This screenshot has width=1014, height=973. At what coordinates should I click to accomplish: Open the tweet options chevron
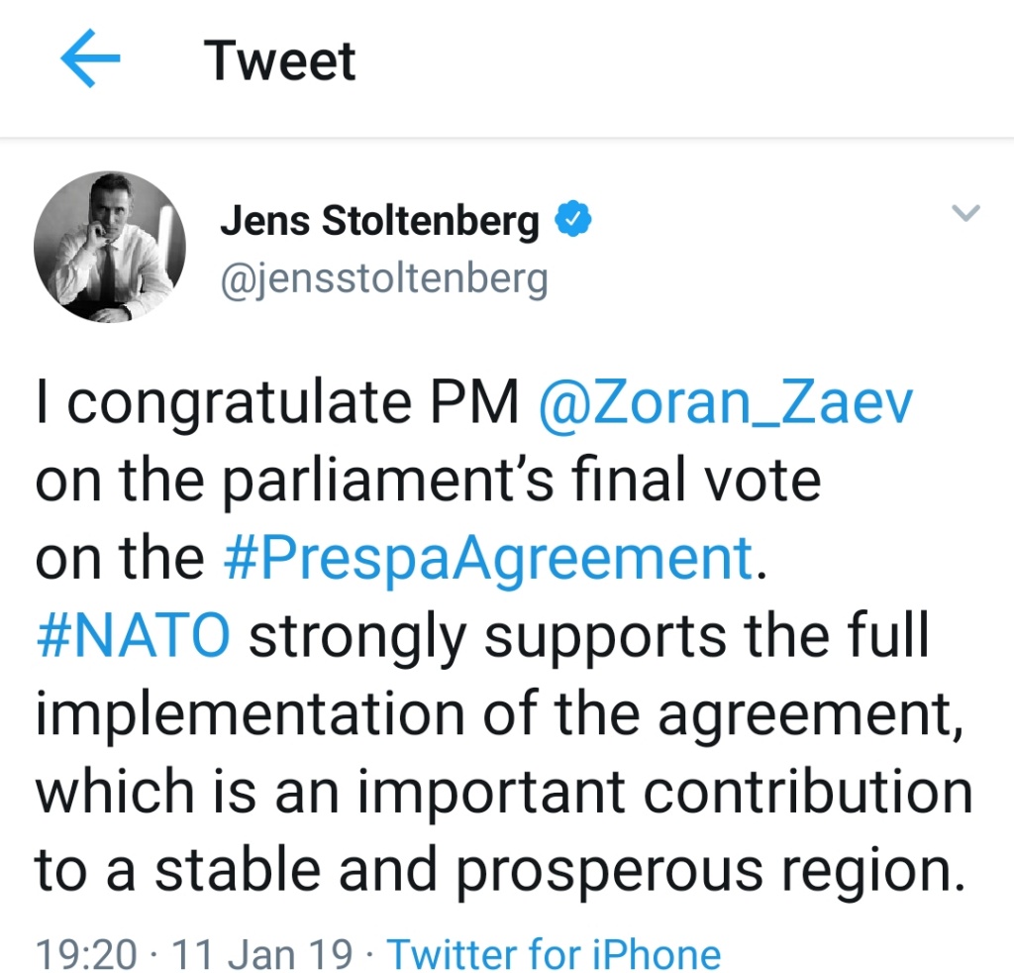(964, 212)
